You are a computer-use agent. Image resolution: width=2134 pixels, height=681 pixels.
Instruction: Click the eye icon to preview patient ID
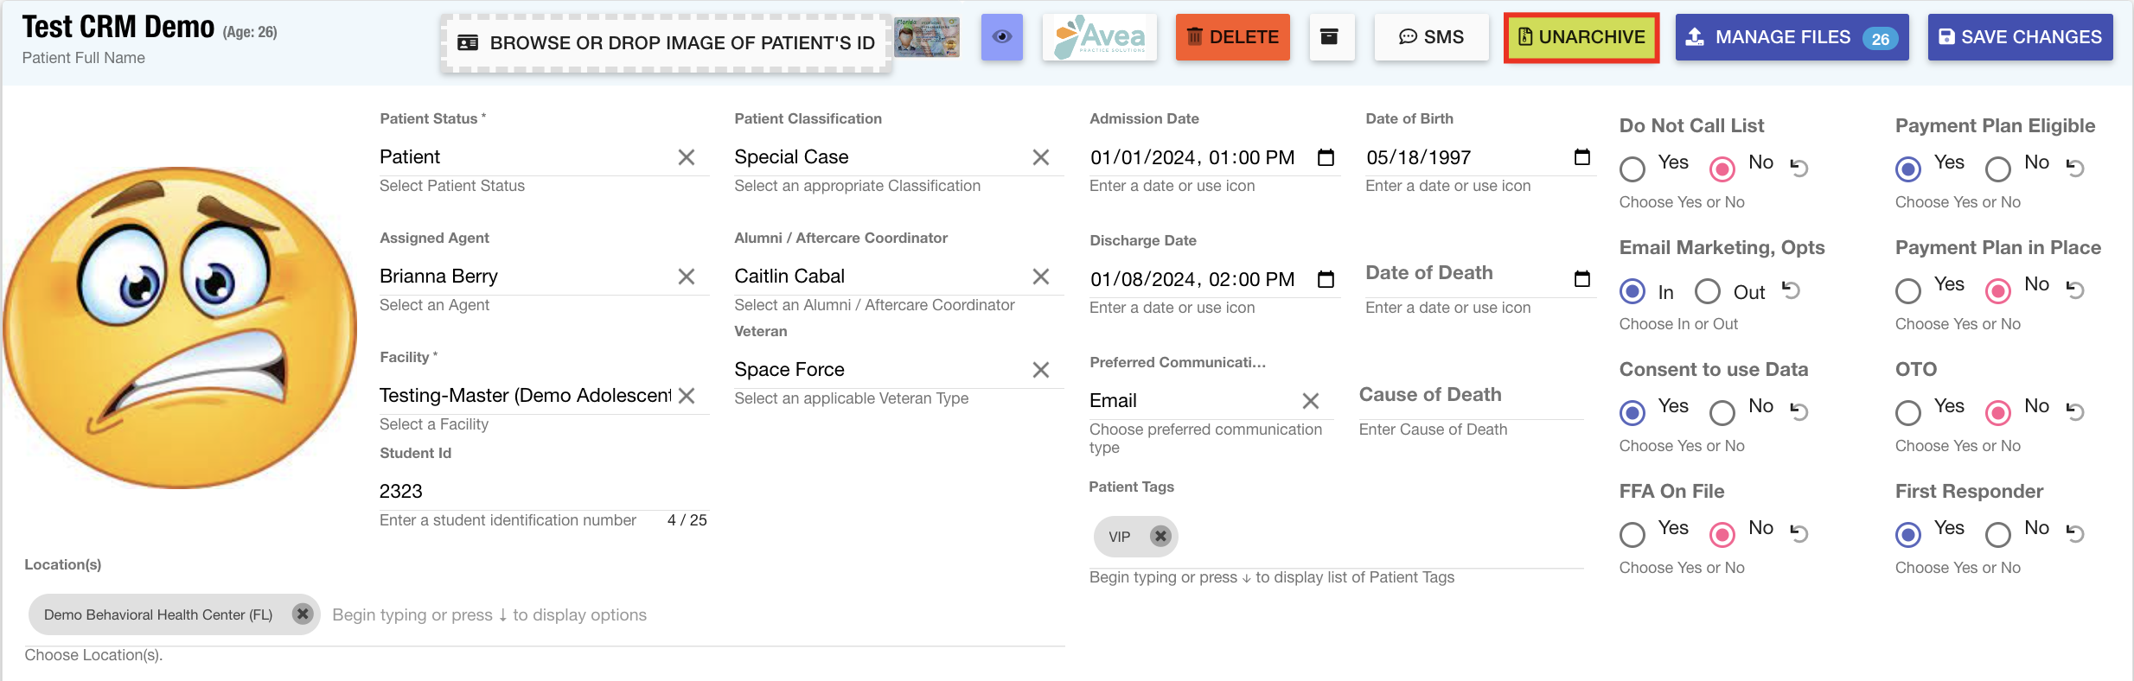click(x=1000, y=37)
